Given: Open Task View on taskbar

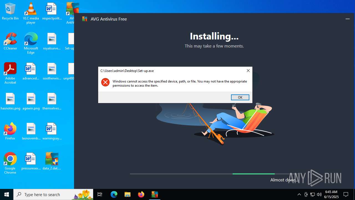Looking at the screenshot, I should 100,194.
